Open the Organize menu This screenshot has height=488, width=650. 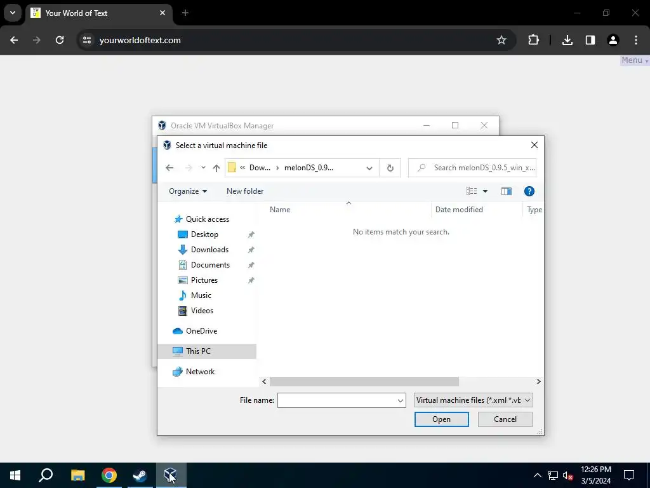click(x=188, y=191)
